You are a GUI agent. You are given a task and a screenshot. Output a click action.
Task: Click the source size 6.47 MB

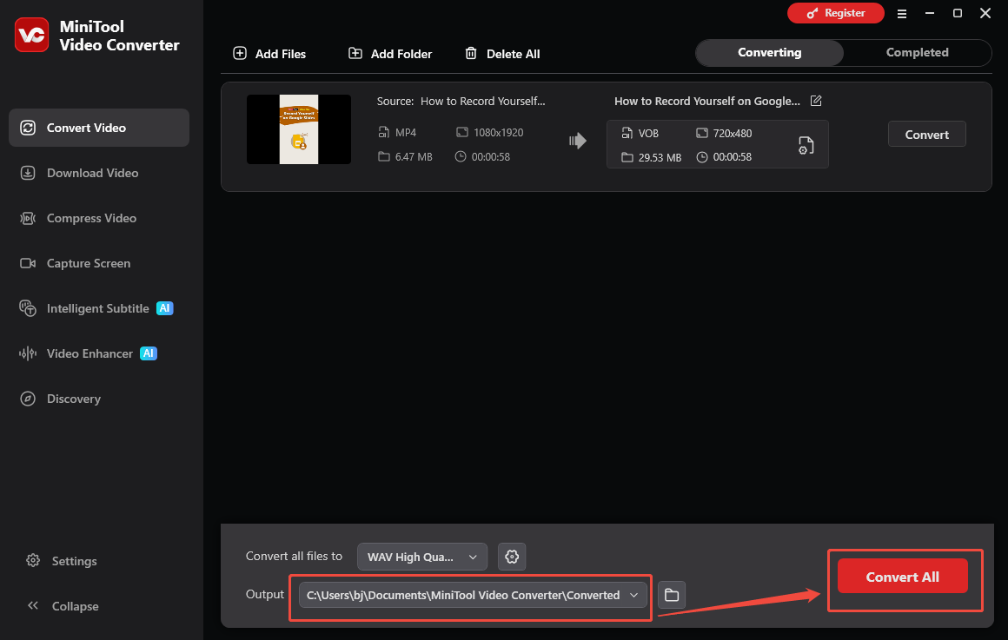(414, 157)
